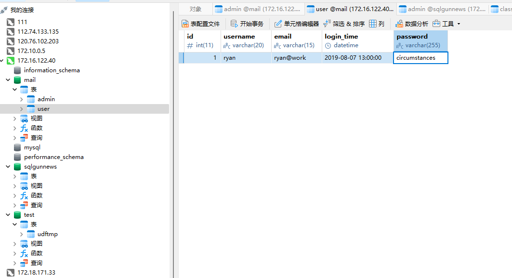Click the green mail database icon
The width and height of the screenshot is (512, 278).
(x=17, y=79)
